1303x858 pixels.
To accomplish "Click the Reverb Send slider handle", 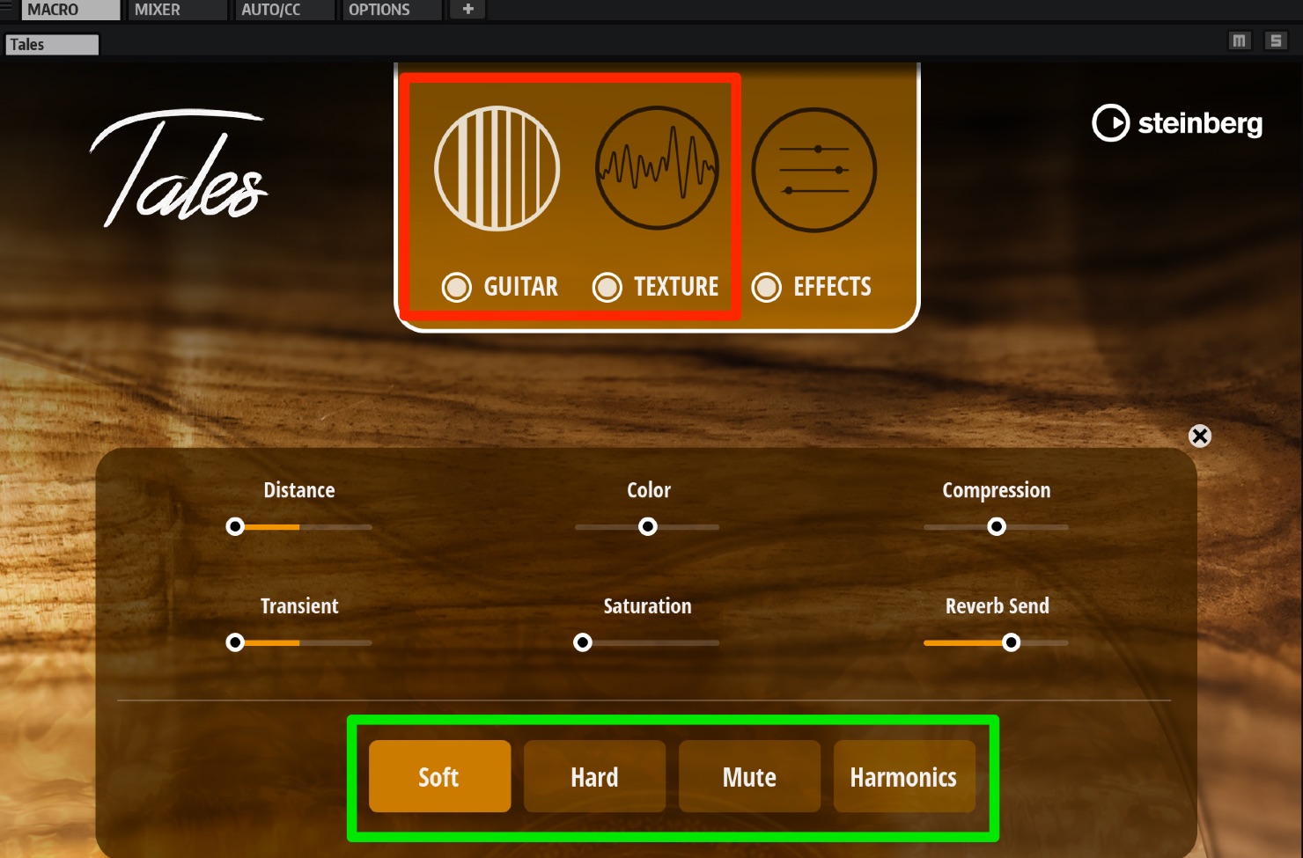I will [x=1012, y=642].
